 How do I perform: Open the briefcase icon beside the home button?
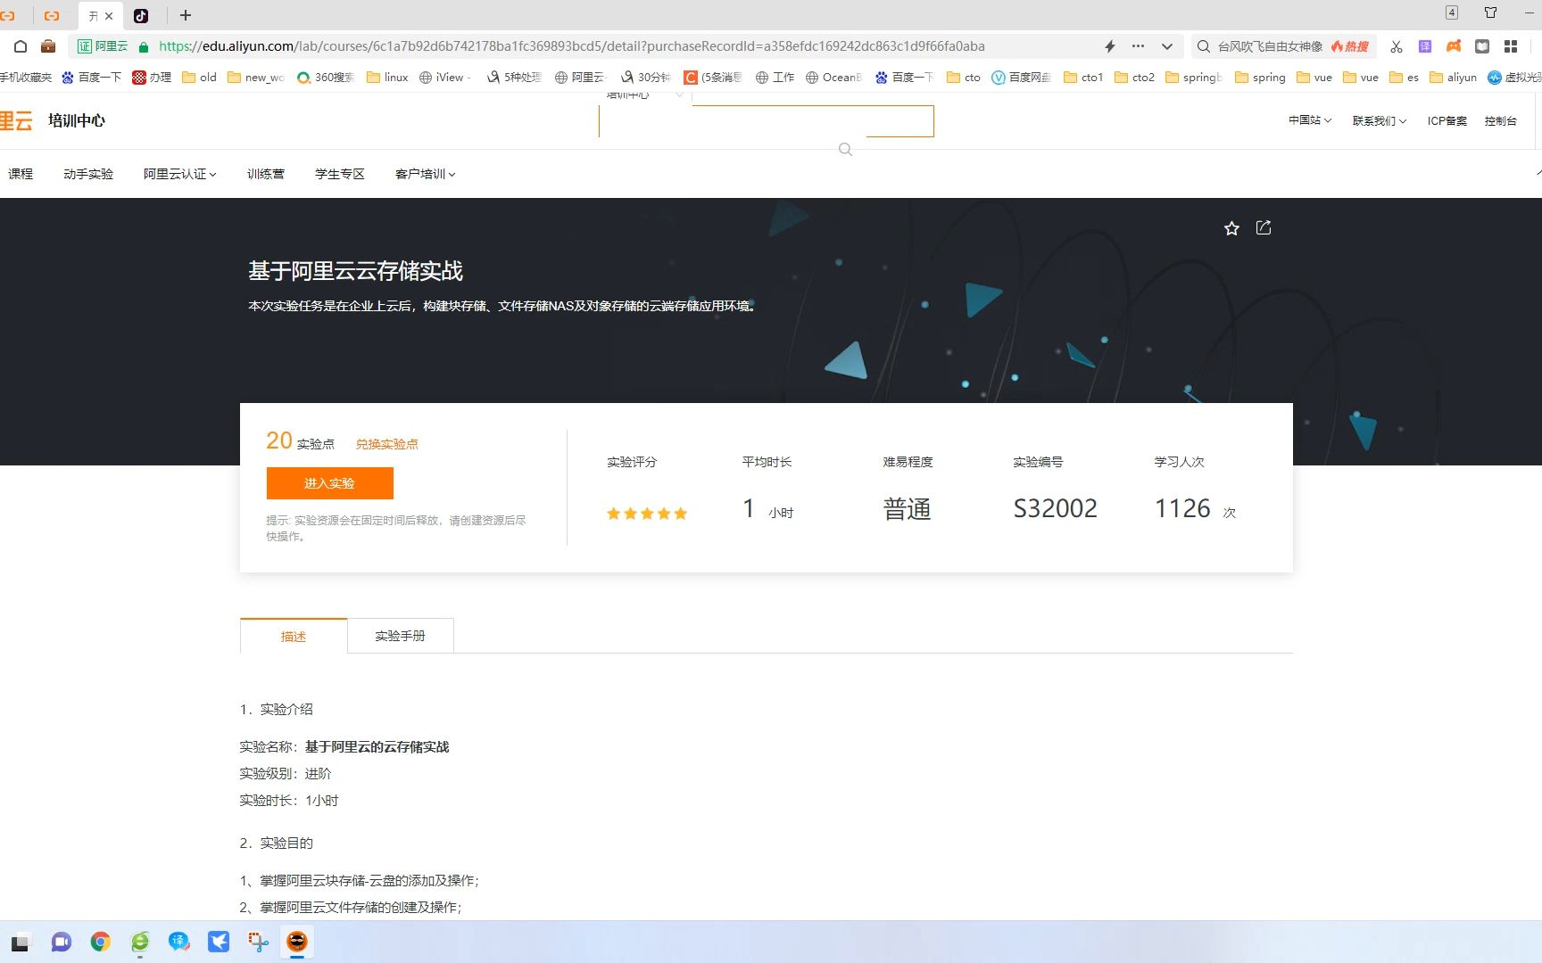point(48,46)
